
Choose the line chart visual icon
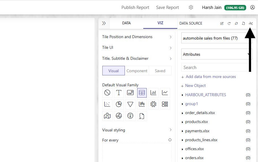pos(165,93)
